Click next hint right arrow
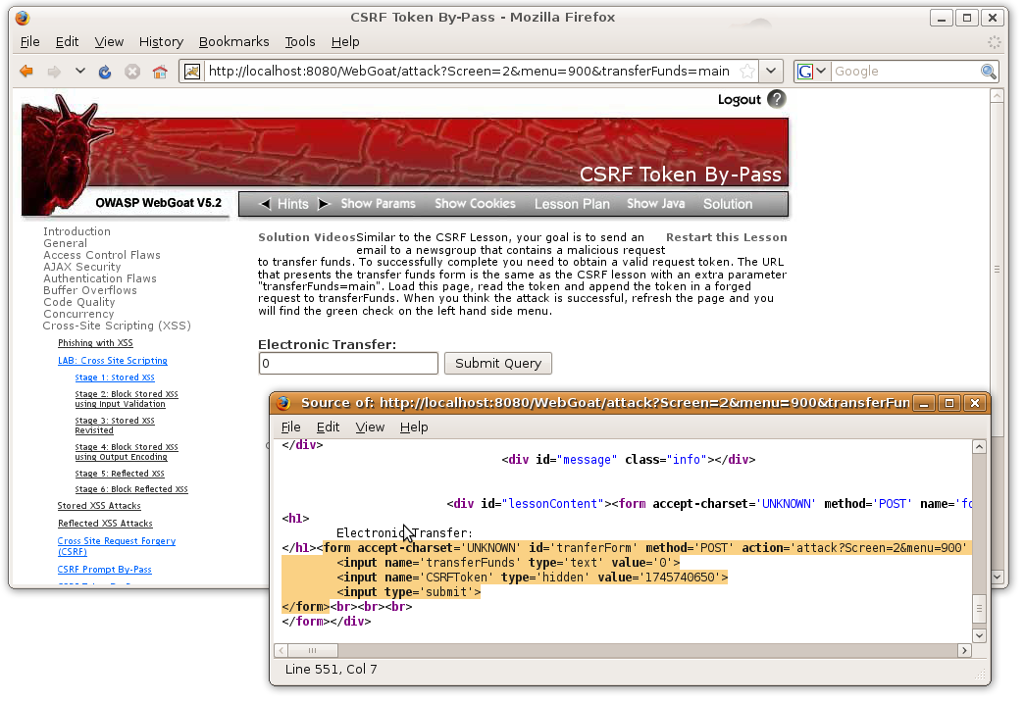 pos(324,204)
